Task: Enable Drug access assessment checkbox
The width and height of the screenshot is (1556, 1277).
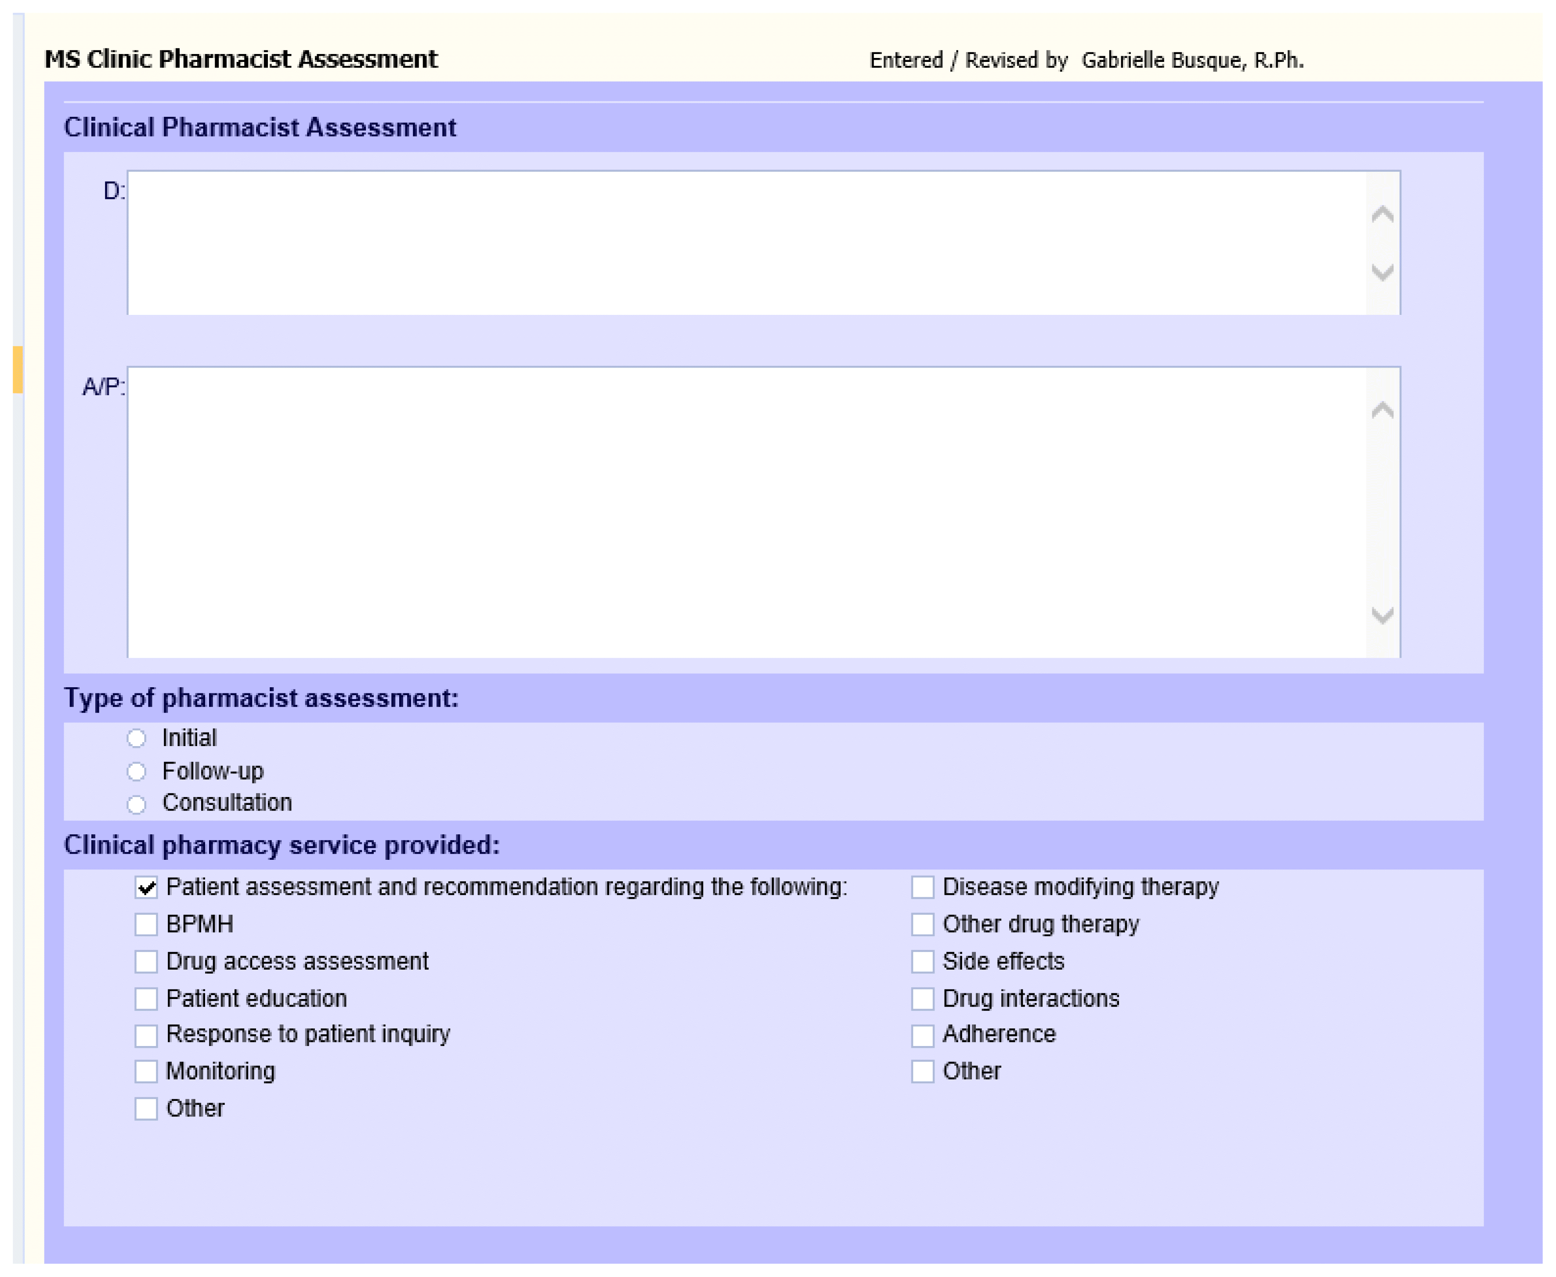Action: point(146,961)
